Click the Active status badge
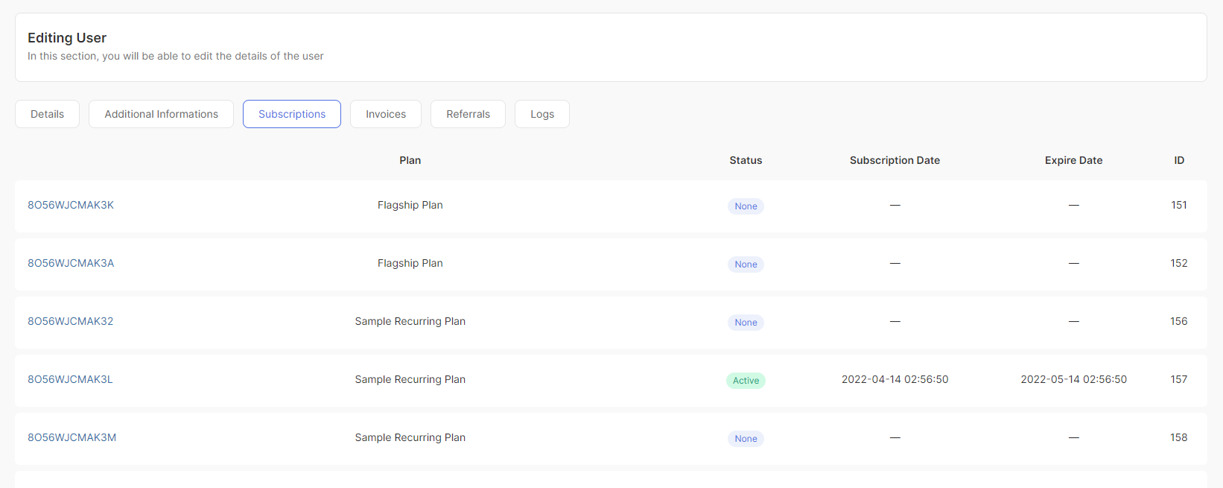The image size is (1223, 488). (x=746, y=381)
